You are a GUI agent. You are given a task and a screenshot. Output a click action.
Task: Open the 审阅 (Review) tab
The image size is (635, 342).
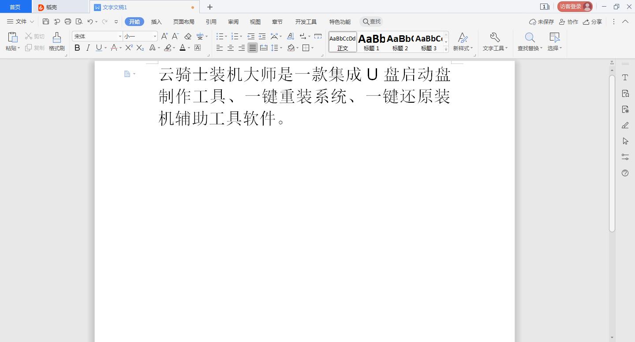[x=233, y=22]
